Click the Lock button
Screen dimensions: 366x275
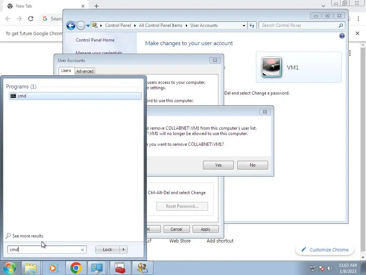coord(108,250)
